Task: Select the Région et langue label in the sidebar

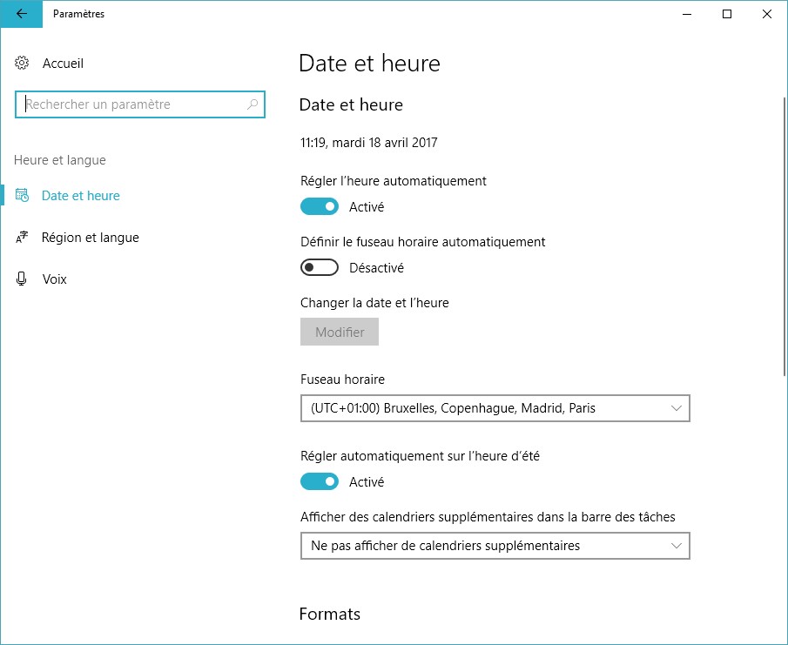Action: [x=90, y=238]
